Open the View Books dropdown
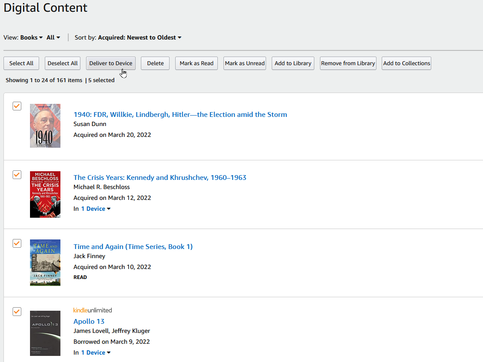This screenshot has width=483, height=362. pos(30,37)
